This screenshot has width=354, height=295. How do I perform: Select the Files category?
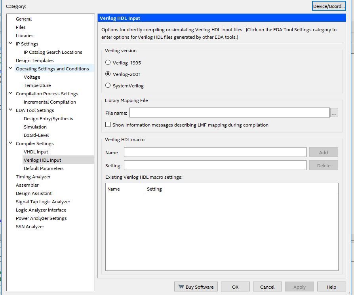coord(21,27)
